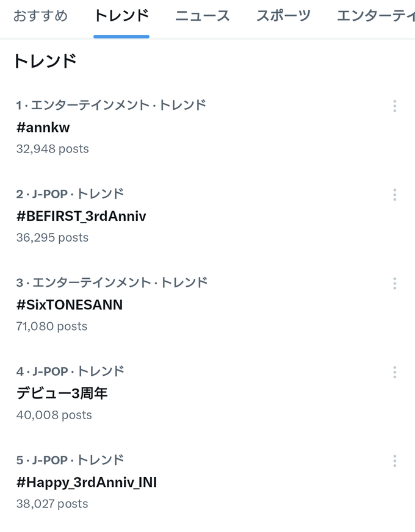The width and height of the screenshot is (415, 532).
Task: Open more options for #annkw trend
Action: 395,106
